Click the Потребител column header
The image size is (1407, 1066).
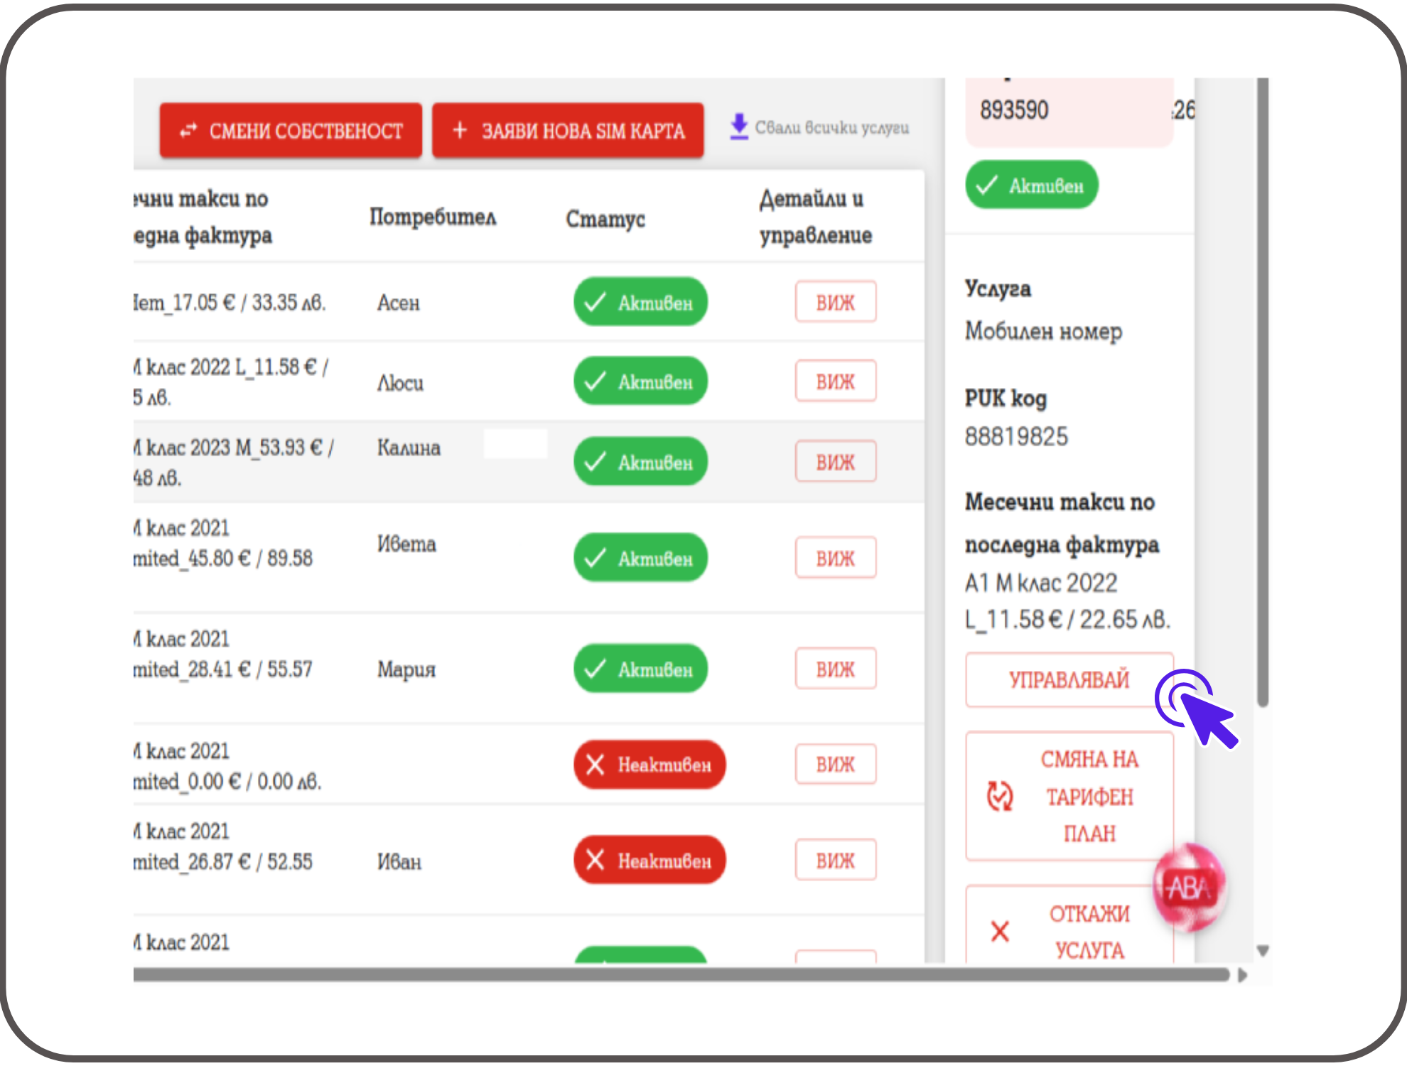point(433,217)
